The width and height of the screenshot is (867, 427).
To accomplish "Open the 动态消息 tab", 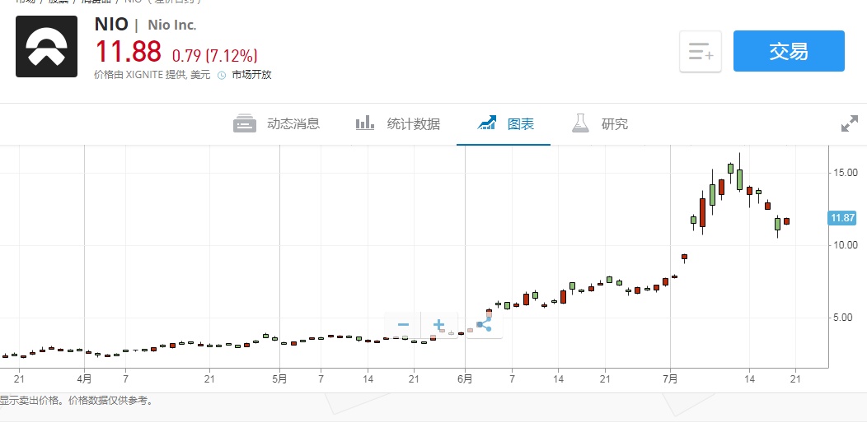I will click(x=277, y=124).
